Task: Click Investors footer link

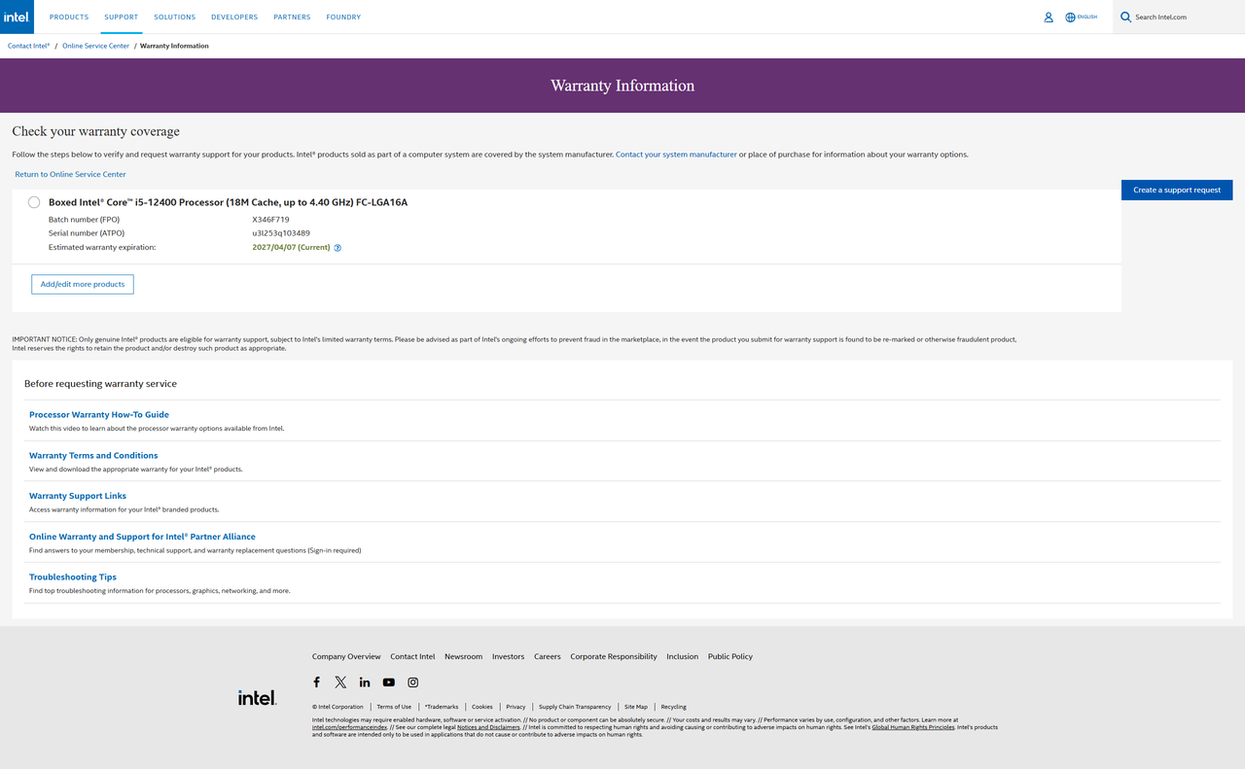Action: coord(508,656)
